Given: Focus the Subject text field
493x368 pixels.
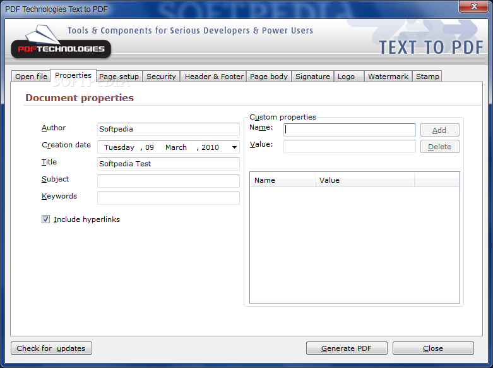Looking at the screenshot, I should tap(169, 181).
